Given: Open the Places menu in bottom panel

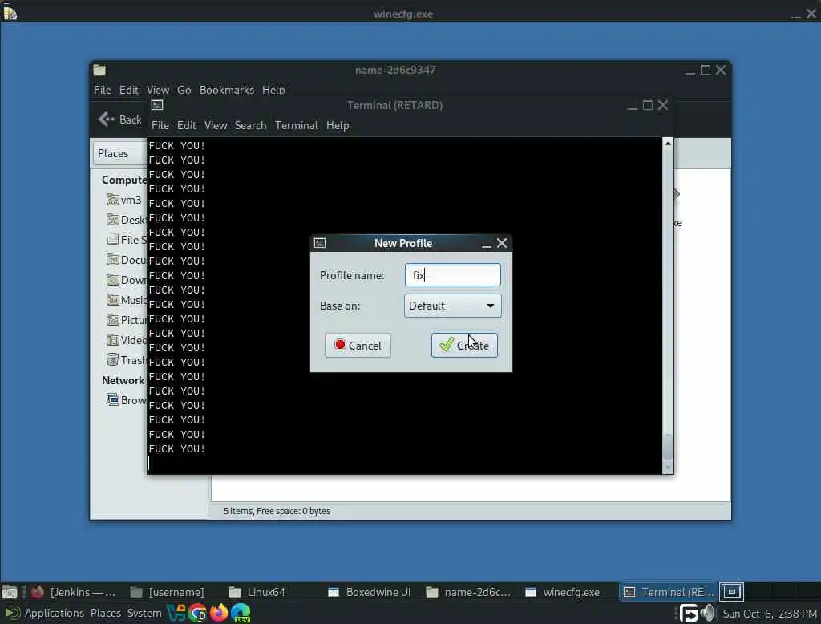Looking at the screenshot, I should (106, 613).
